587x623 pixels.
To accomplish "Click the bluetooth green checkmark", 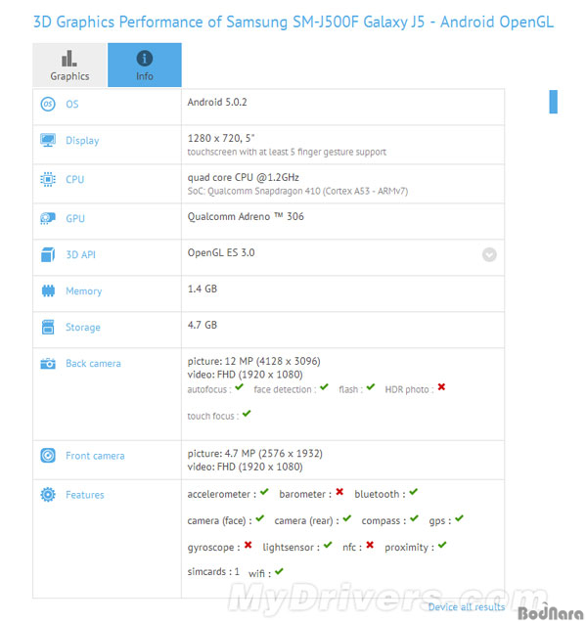I will coord(414,492).
